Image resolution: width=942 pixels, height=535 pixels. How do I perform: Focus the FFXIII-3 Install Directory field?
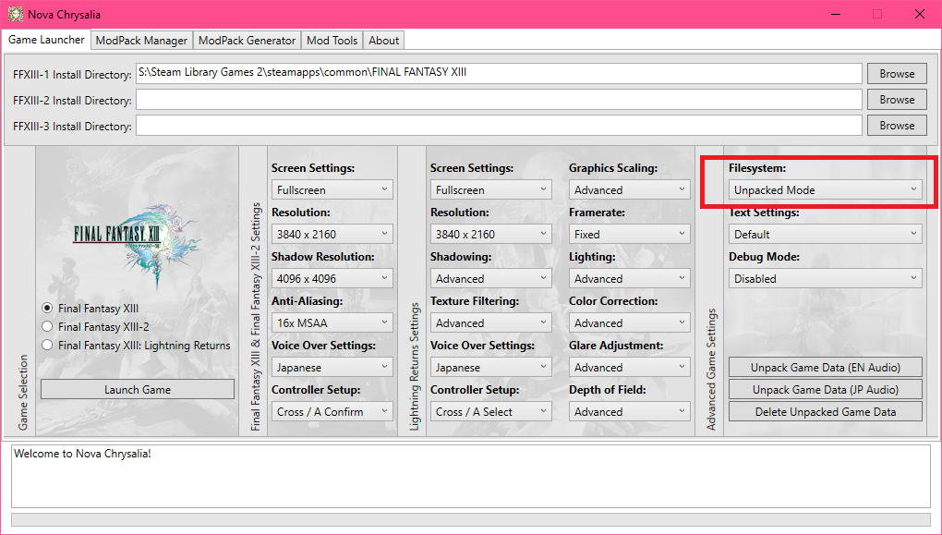499,126
